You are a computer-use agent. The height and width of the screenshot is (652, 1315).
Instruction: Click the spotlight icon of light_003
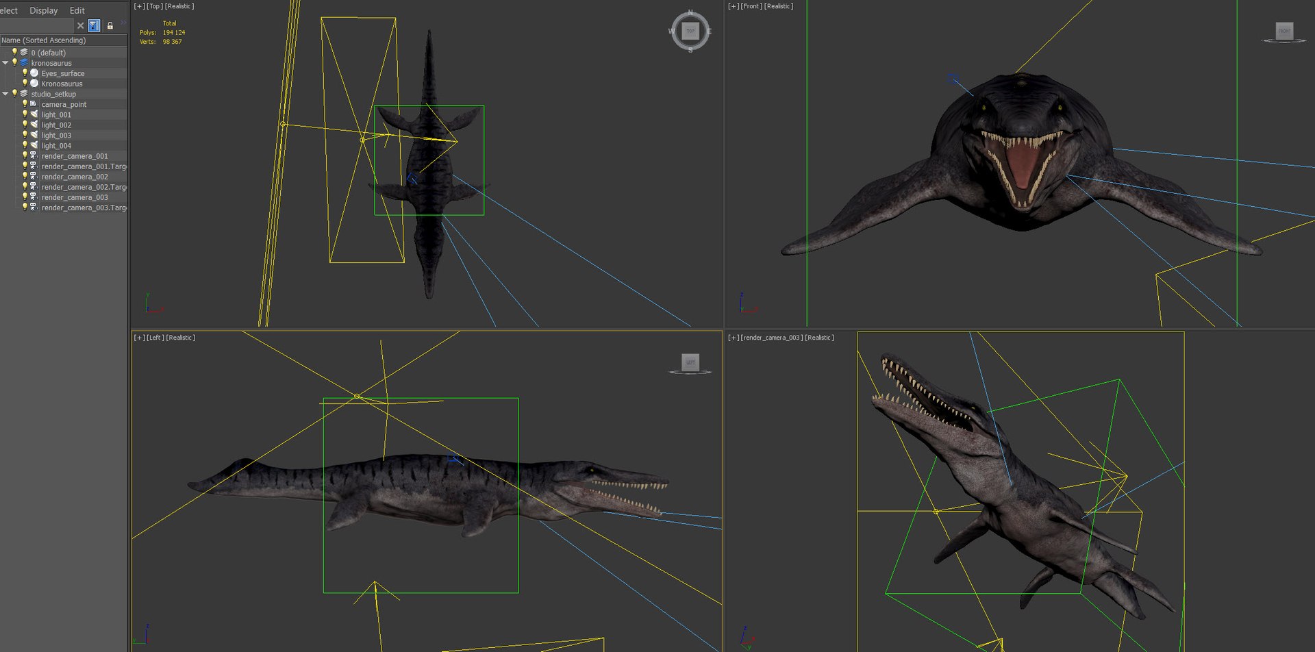point(34,135)
